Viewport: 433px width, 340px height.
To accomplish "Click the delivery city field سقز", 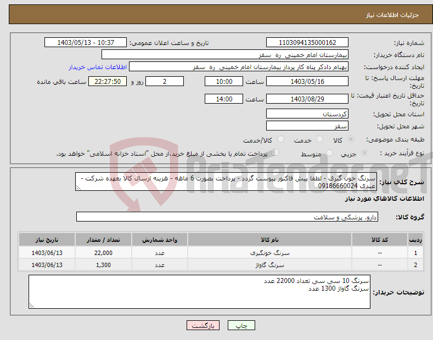I will click(307, 126).
